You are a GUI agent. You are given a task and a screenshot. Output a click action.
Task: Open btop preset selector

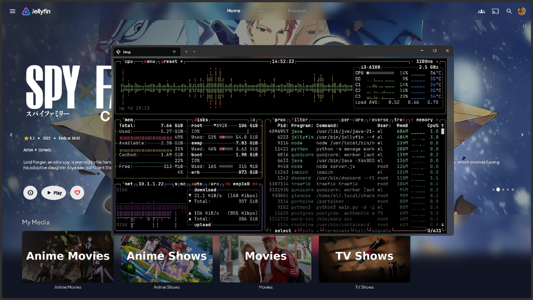(169, 62)
